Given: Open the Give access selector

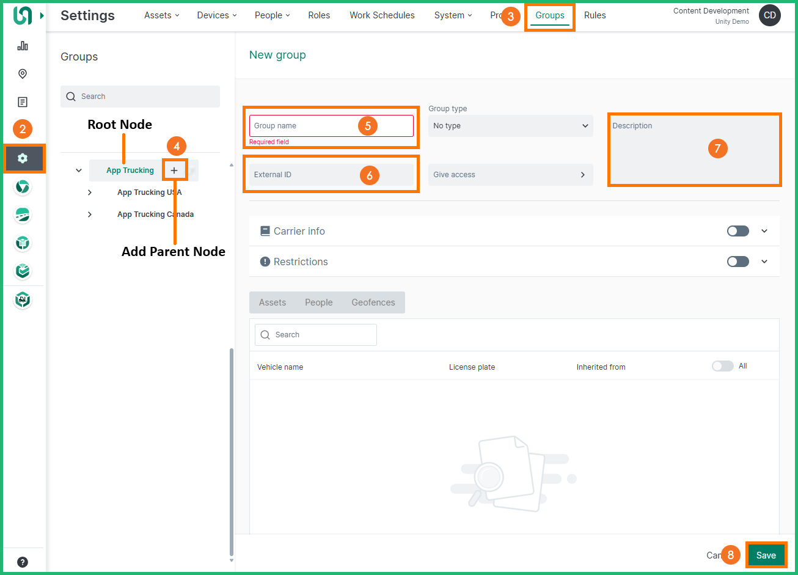Looking at the screenshot, I should [x=510, y=175].
